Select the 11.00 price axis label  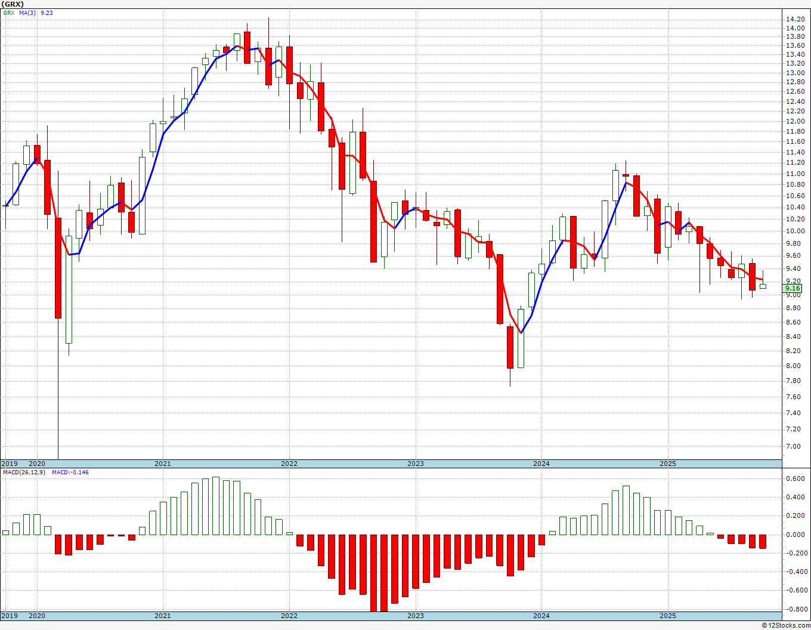(x=794, y=174)
